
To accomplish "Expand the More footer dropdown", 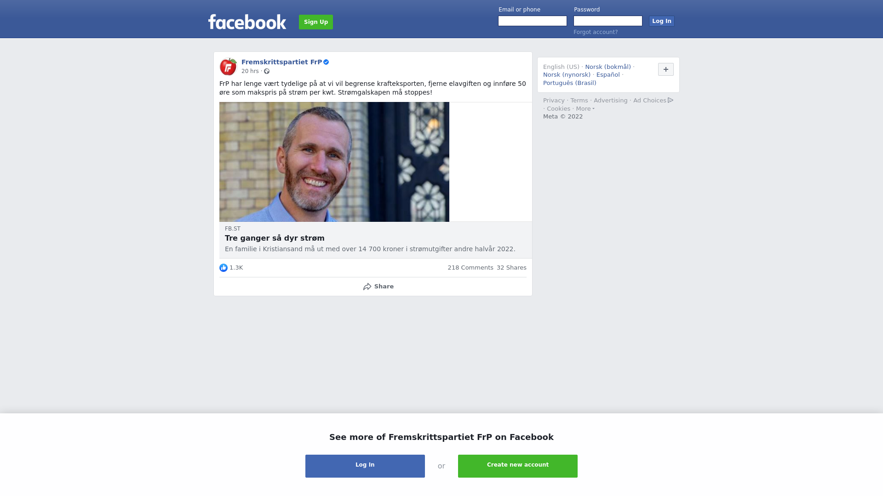I will [585, 109].
